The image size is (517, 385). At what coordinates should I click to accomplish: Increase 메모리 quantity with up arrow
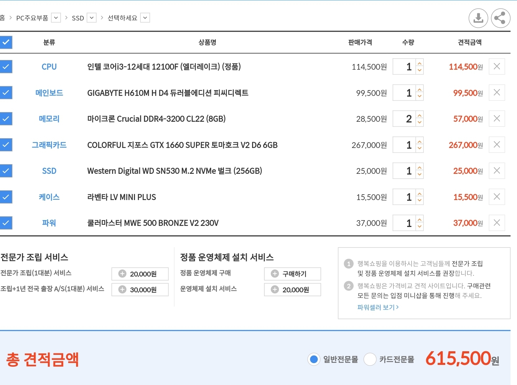pos(420,115)
